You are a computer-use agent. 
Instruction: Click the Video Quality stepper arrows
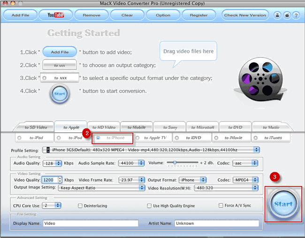[60, 180]
